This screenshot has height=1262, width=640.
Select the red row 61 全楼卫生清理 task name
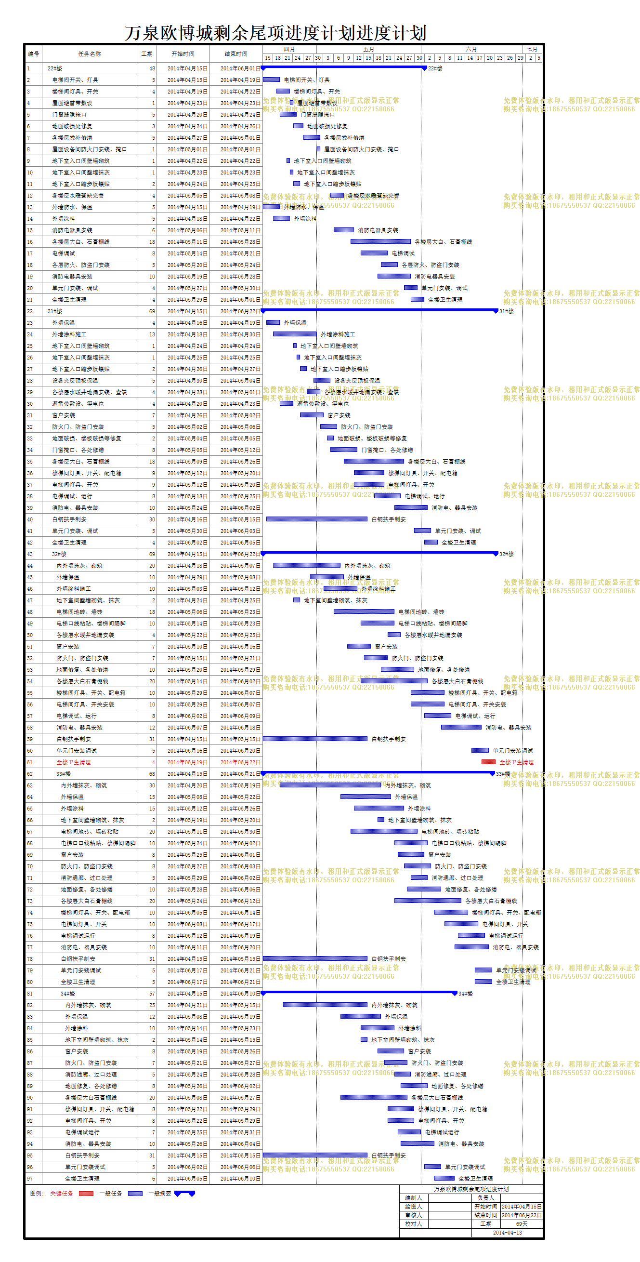pyautogui.click(x=74, y=762)
